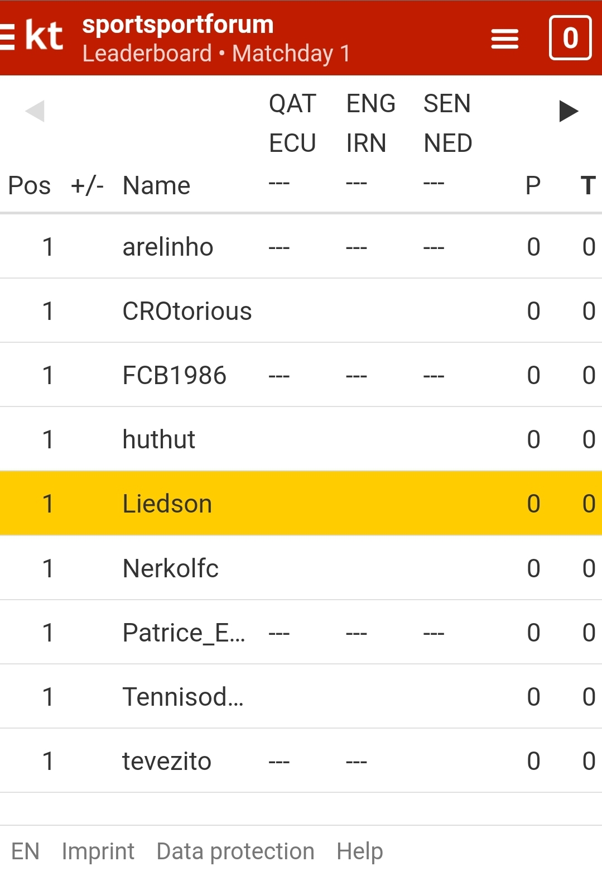Open tevezito's player row
This screenshot has height=871, width=602.
coord(301,761)
